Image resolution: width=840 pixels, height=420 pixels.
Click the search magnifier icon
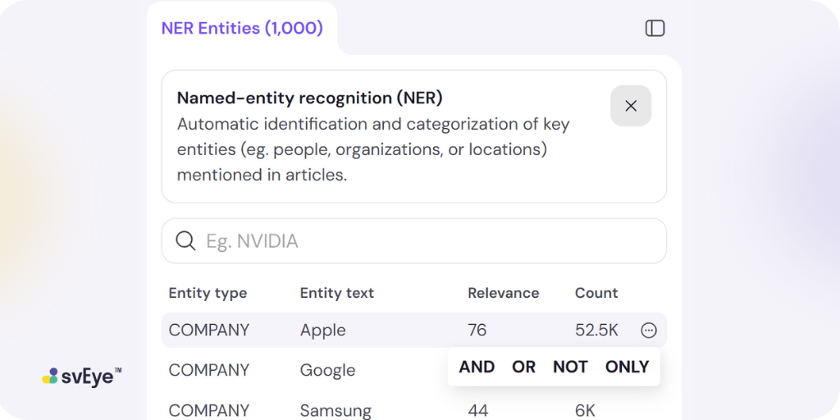click(x=185, y=240)
